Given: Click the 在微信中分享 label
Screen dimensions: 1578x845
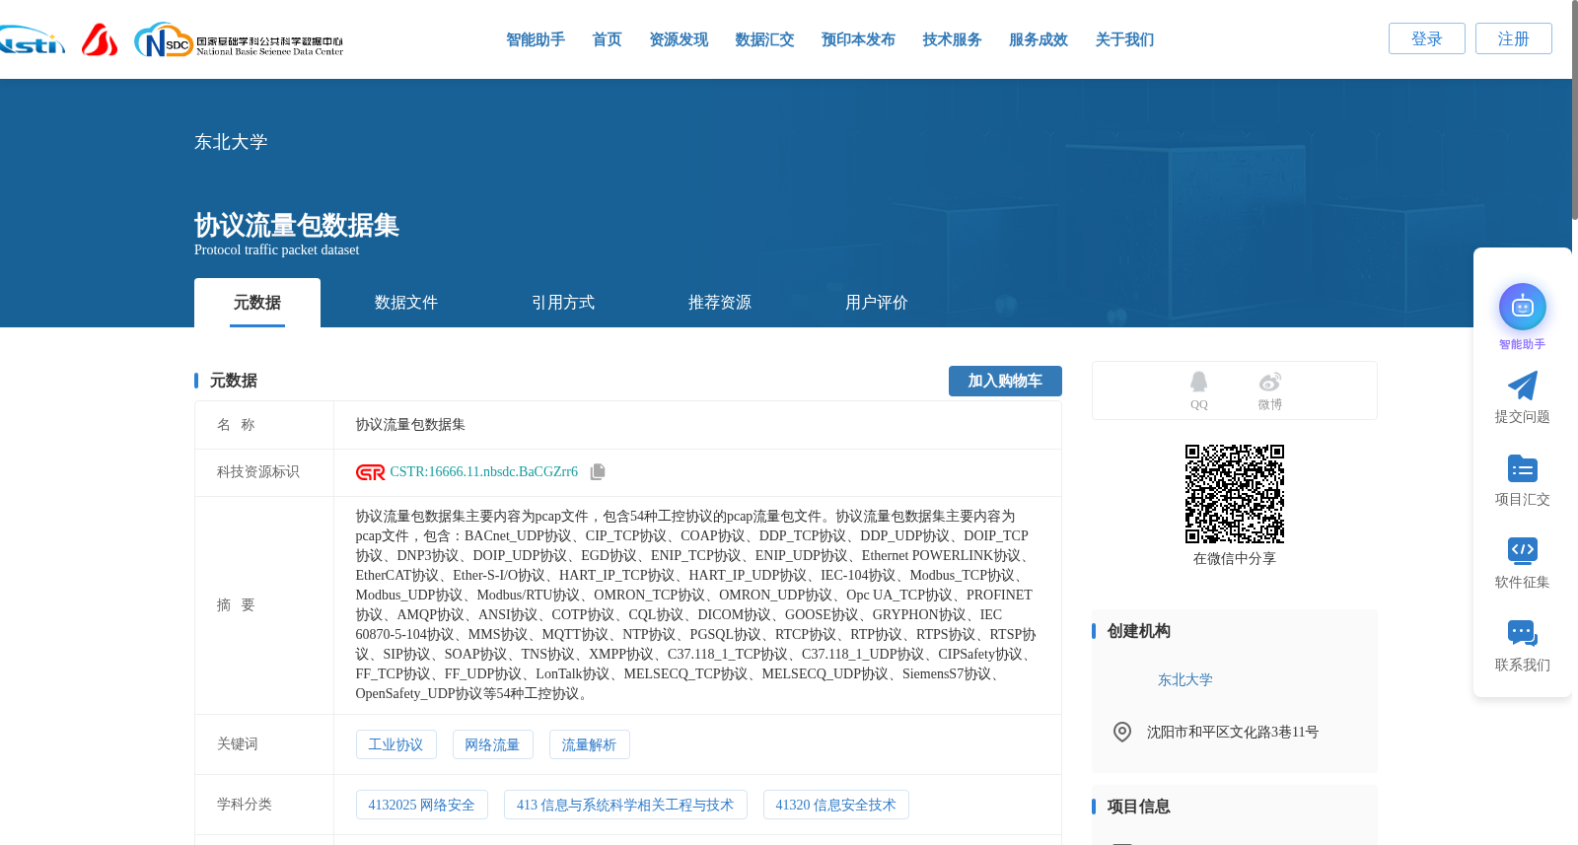Looking at the screenshot, I should (1235, 559).
